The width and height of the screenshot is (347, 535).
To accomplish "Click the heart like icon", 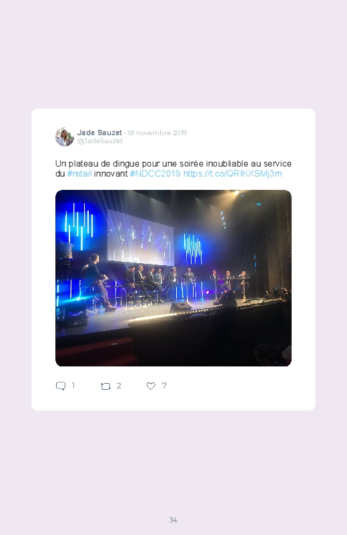I will [151, 386].
